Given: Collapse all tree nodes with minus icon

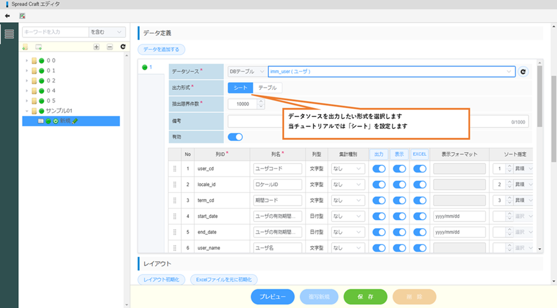Looking at the screenshot, I should 110,47.
